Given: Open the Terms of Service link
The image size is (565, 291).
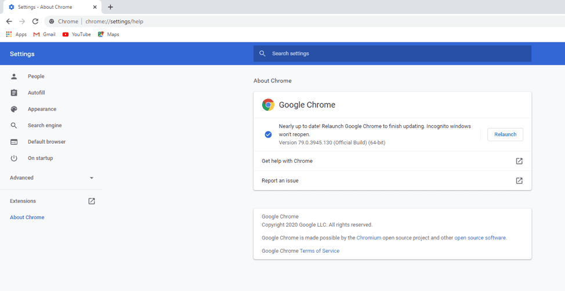Looking at the screenshot, I should [x=320, y=250].
